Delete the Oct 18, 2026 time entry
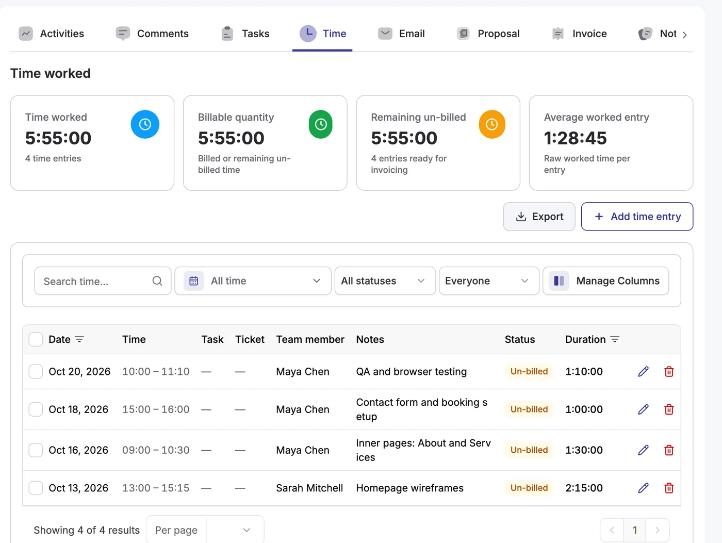This screenshot has width=722, height=543. point(669,409)
